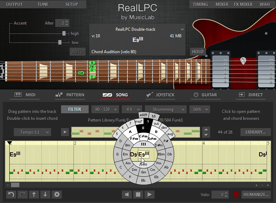The height and width of the screenshot is (203, 276).
Task: Open the Strumming pattern type dropdown
Action: (165, 109)
